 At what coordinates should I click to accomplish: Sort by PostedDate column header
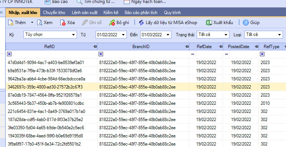pyautogui.click(x=238, y=47)
